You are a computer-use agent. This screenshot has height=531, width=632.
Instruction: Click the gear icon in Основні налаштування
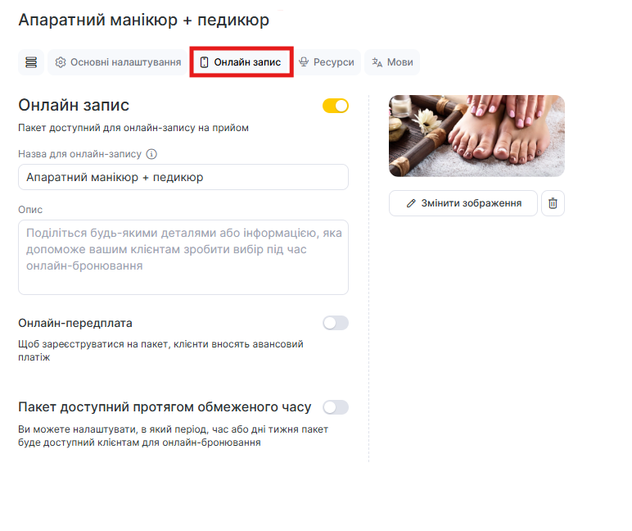61,62
